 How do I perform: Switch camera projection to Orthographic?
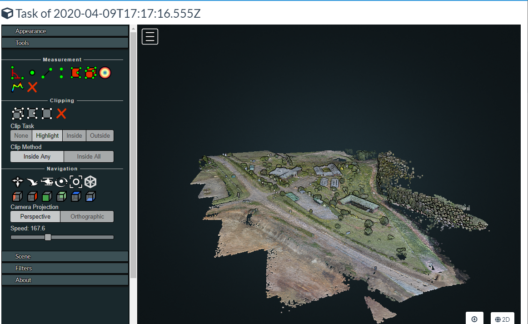(87, 216)
